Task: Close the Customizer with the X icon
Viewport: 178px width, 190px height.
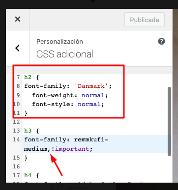Action: click(18, 19)
